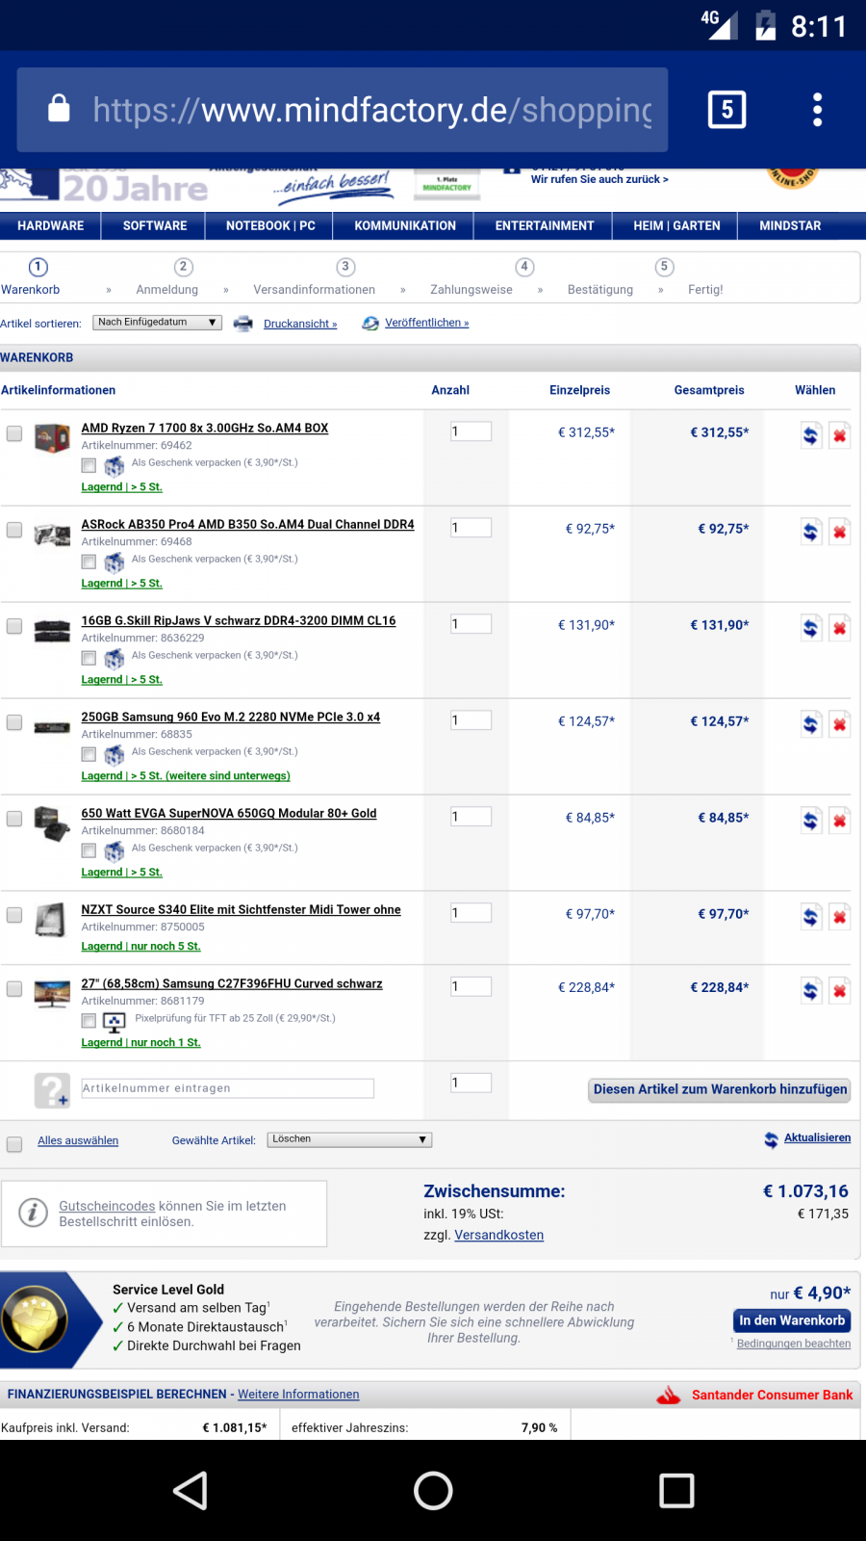Open the 16GB G.Skill RipJaws V product link
Viewport: 866px width, 1541px height.
point(239,620)
